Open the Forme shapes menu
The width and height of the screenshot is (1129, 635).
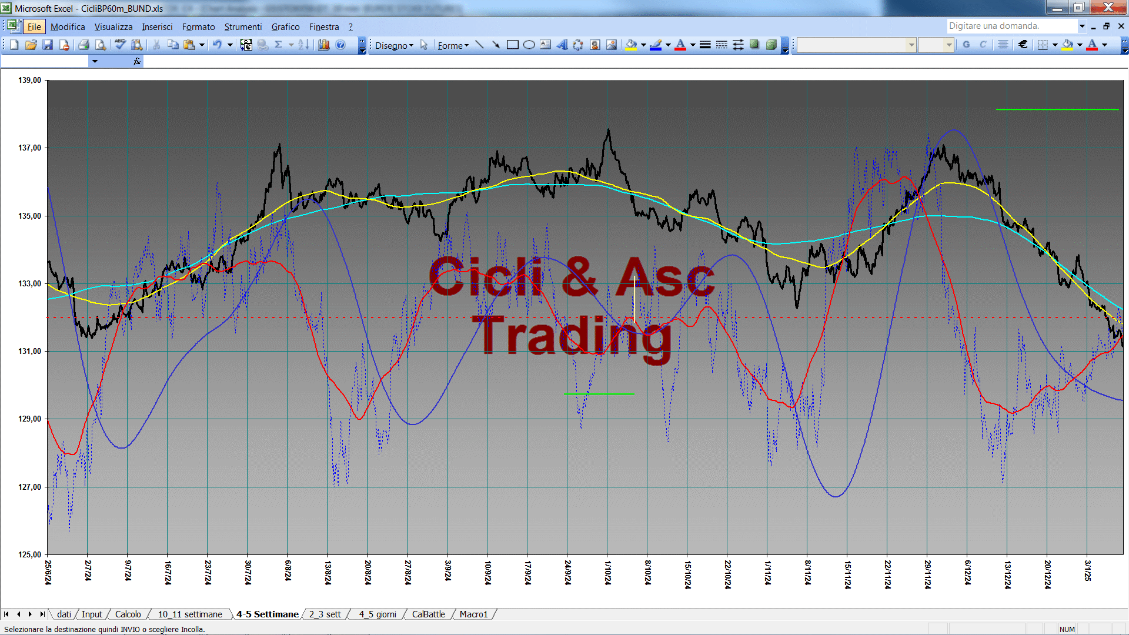(x=453, y=45)
